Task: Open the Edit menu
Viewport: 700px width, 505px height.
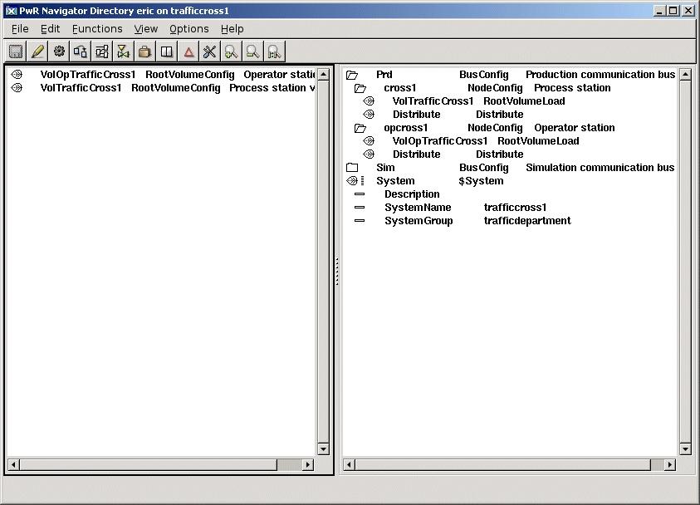Action: click(50, 29)
